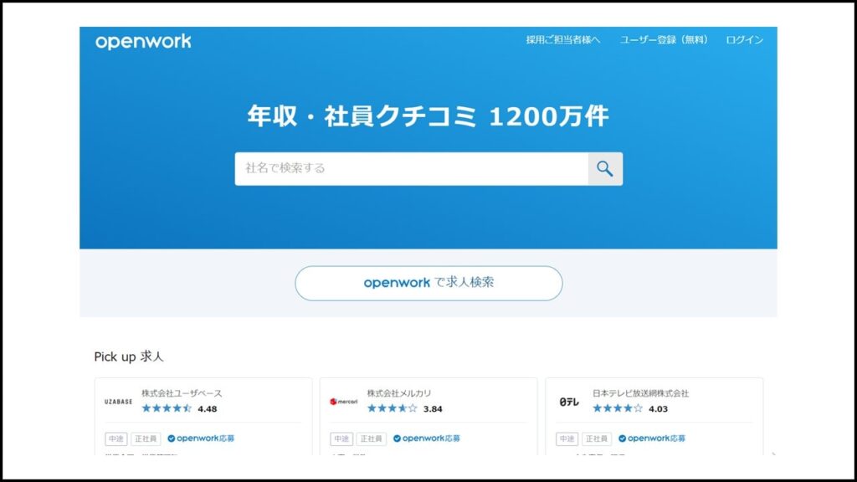
Task: Click the 4.48 star rating for ユーザベース
Action: pos(179,408)
